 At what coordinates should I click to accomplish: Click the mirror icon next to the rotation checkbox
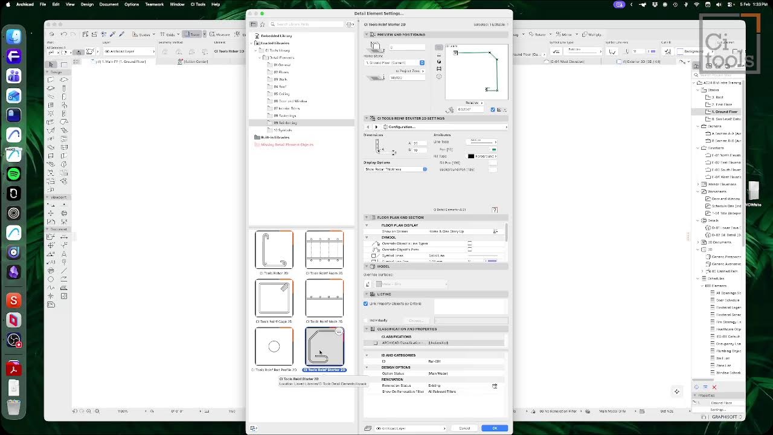coord(499,109)
